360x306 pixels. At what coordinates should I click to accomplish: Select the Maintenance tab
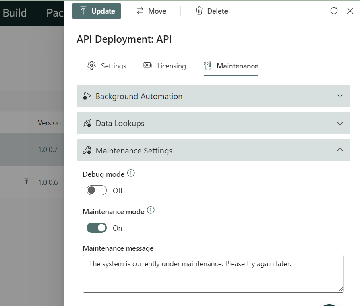coord(231,66)
